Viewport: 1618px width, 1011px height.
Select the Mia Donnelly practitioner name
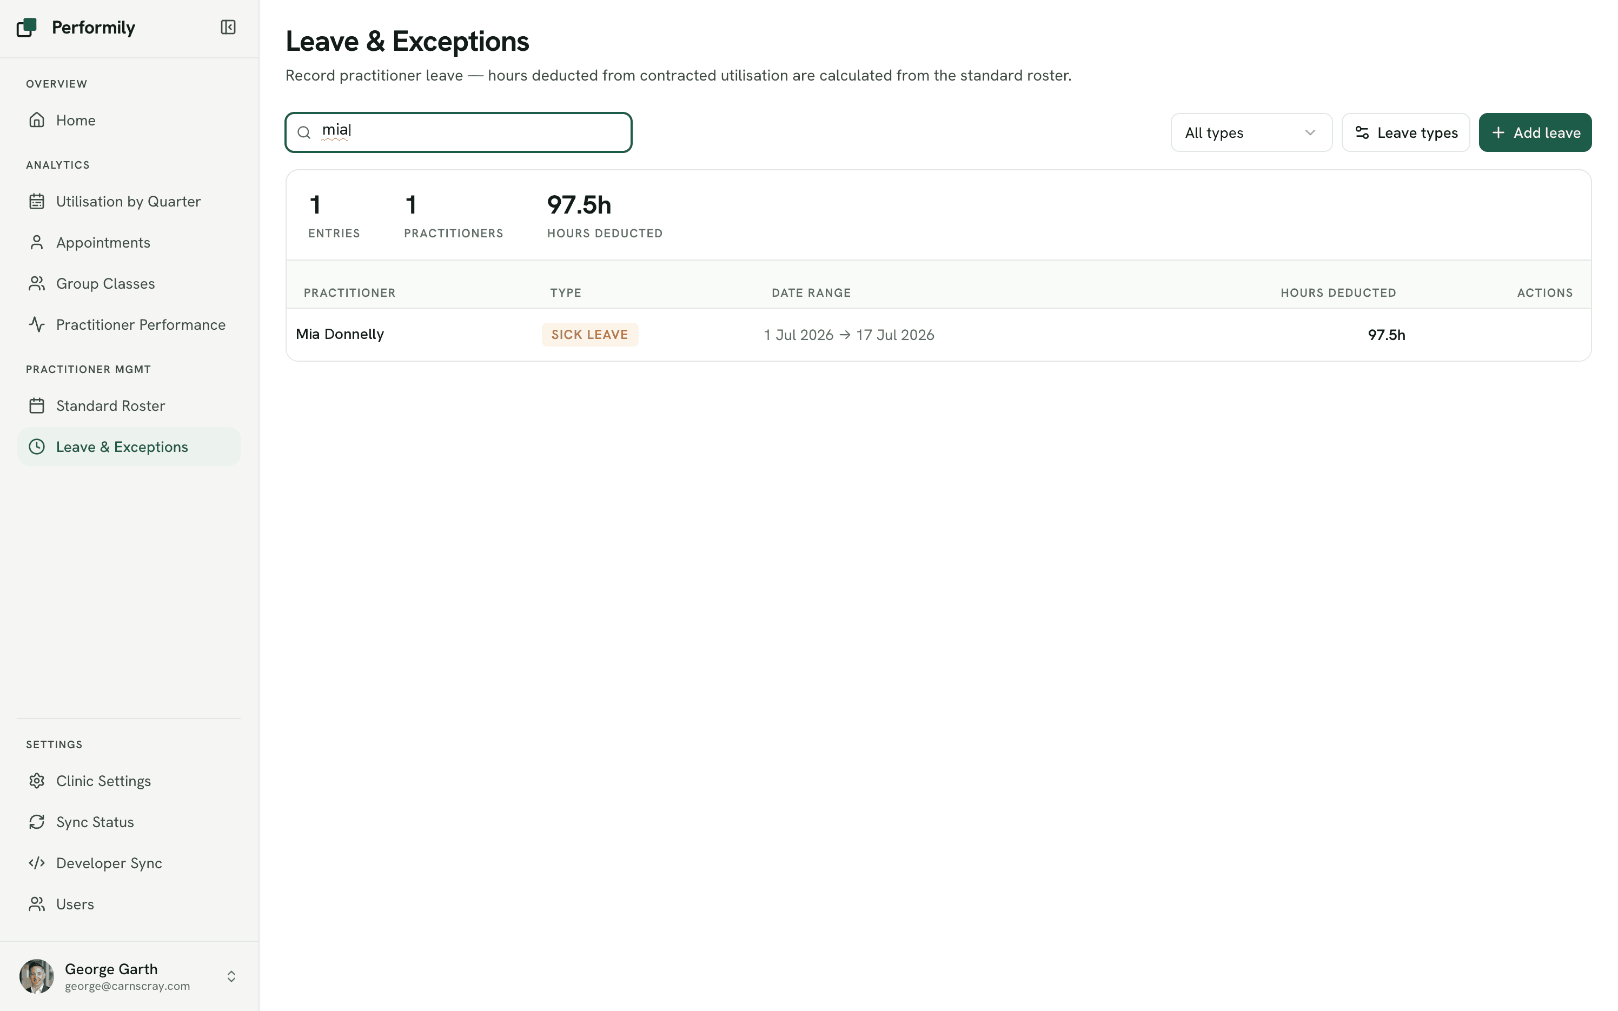(x=340, y=334)
